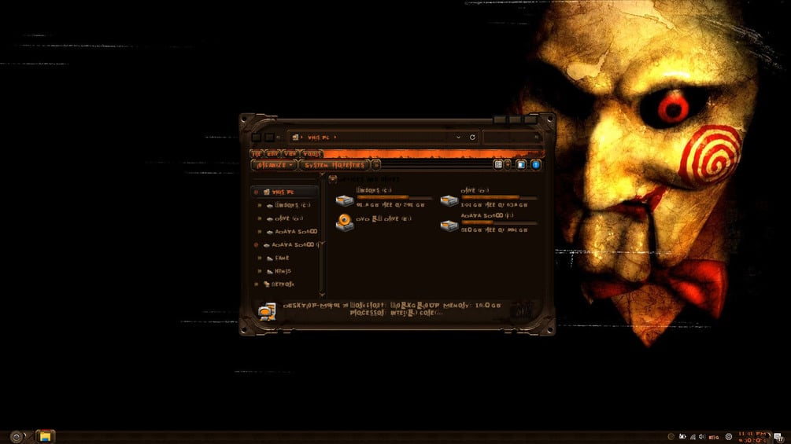Toggle the preview pane icon

pyautogui.click(x=520, y=164)
